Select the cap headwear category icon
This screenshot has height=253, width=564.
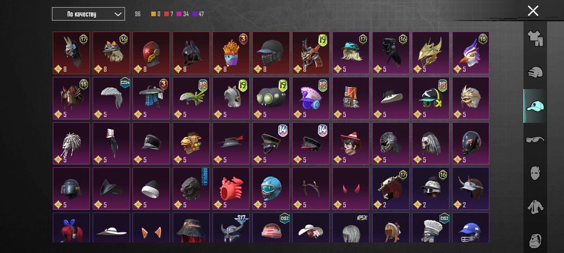coord(535,106)
